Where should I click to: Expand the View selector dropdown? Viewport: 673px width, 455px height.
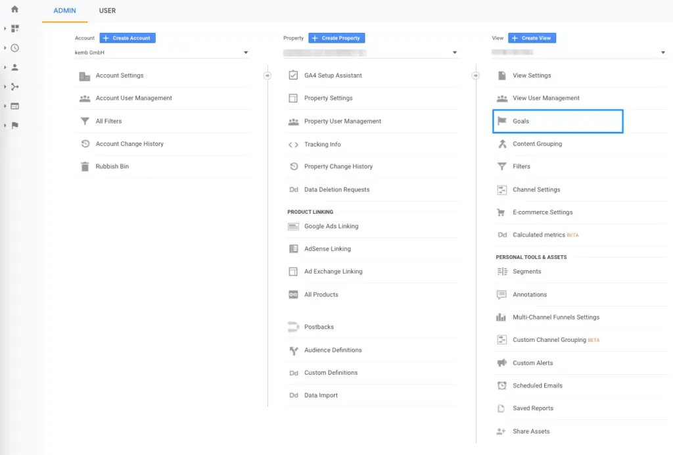click(578, 53)
